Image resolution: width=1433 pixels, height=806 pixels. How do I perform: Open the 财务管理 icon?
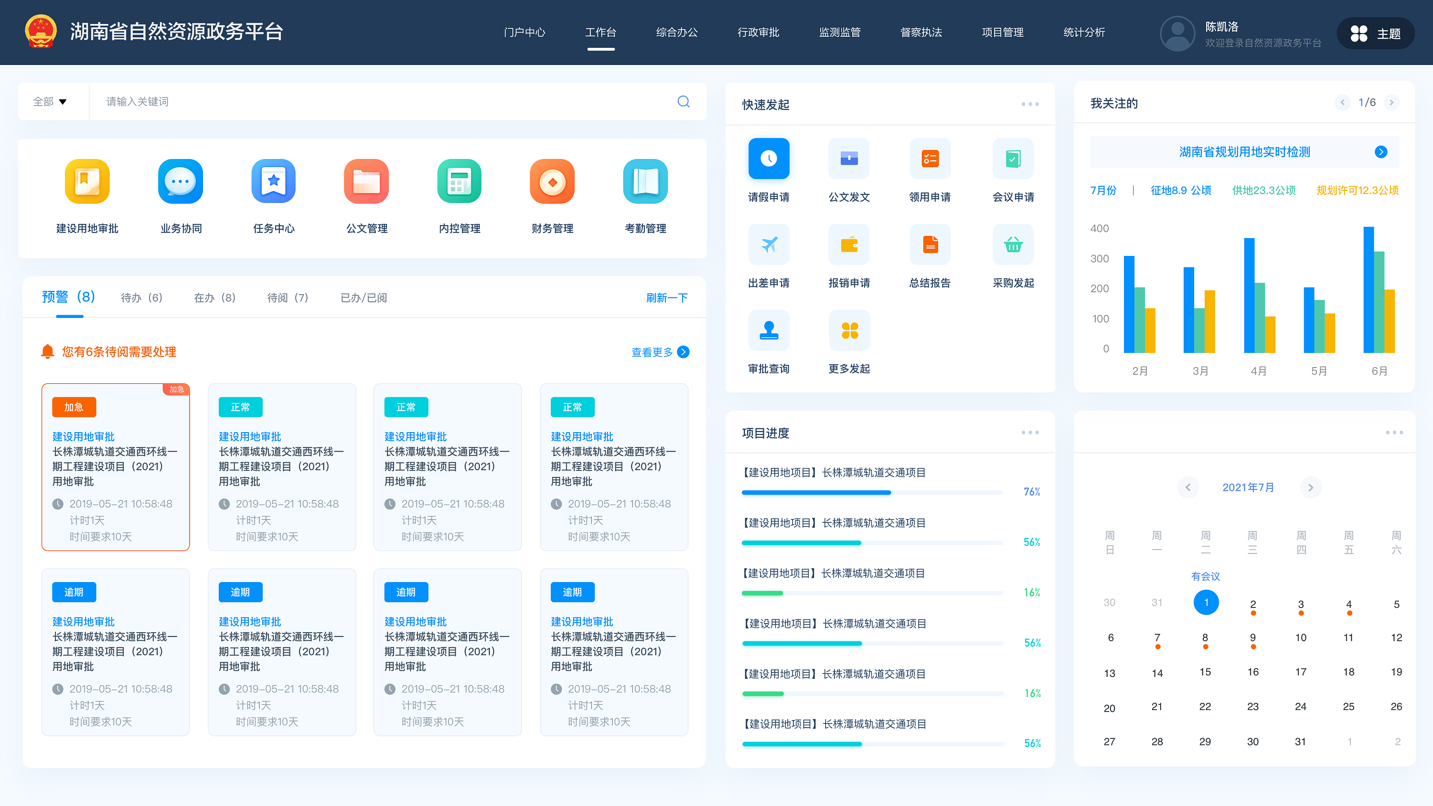(x=552, y=181)
